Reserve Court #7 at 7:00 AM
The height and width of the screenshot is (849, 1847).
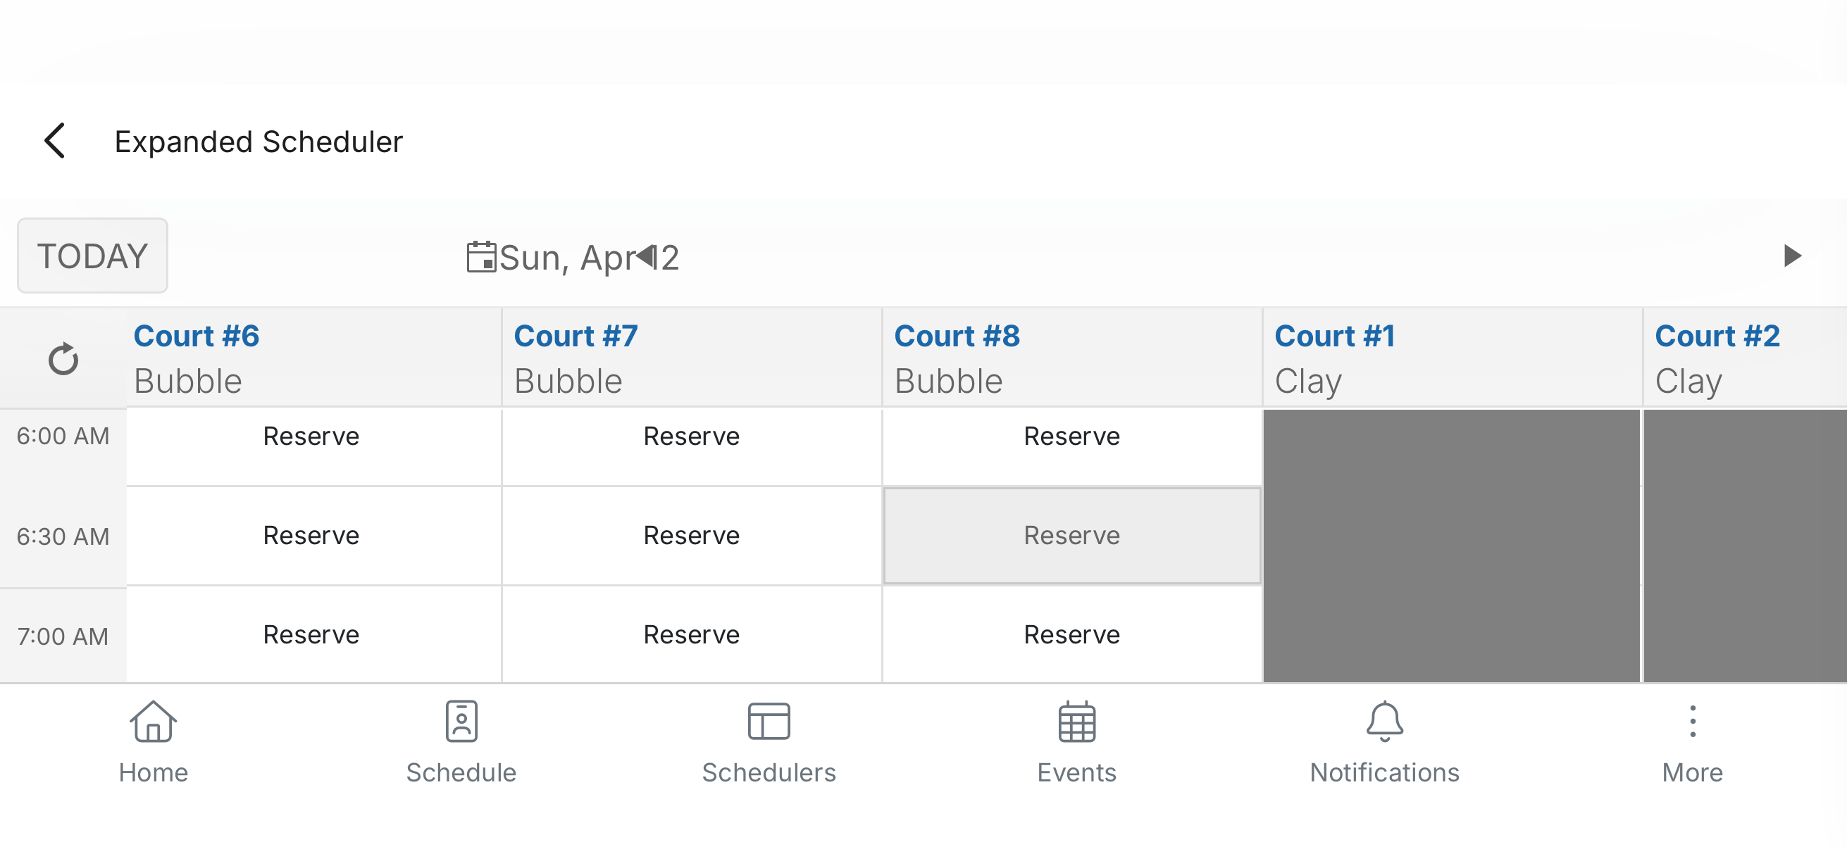click(x=691, y=635)
